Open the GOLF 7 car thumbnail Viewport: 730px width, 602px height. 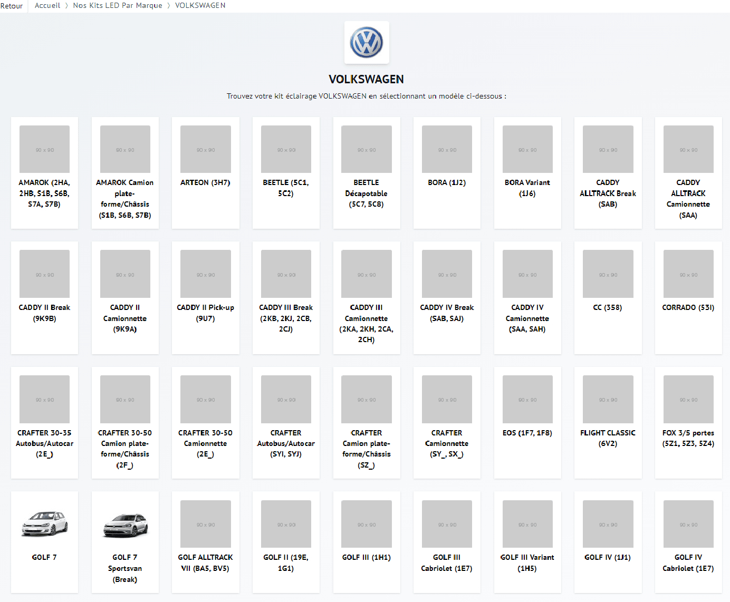pyautogui.click(x=44, y=524)
